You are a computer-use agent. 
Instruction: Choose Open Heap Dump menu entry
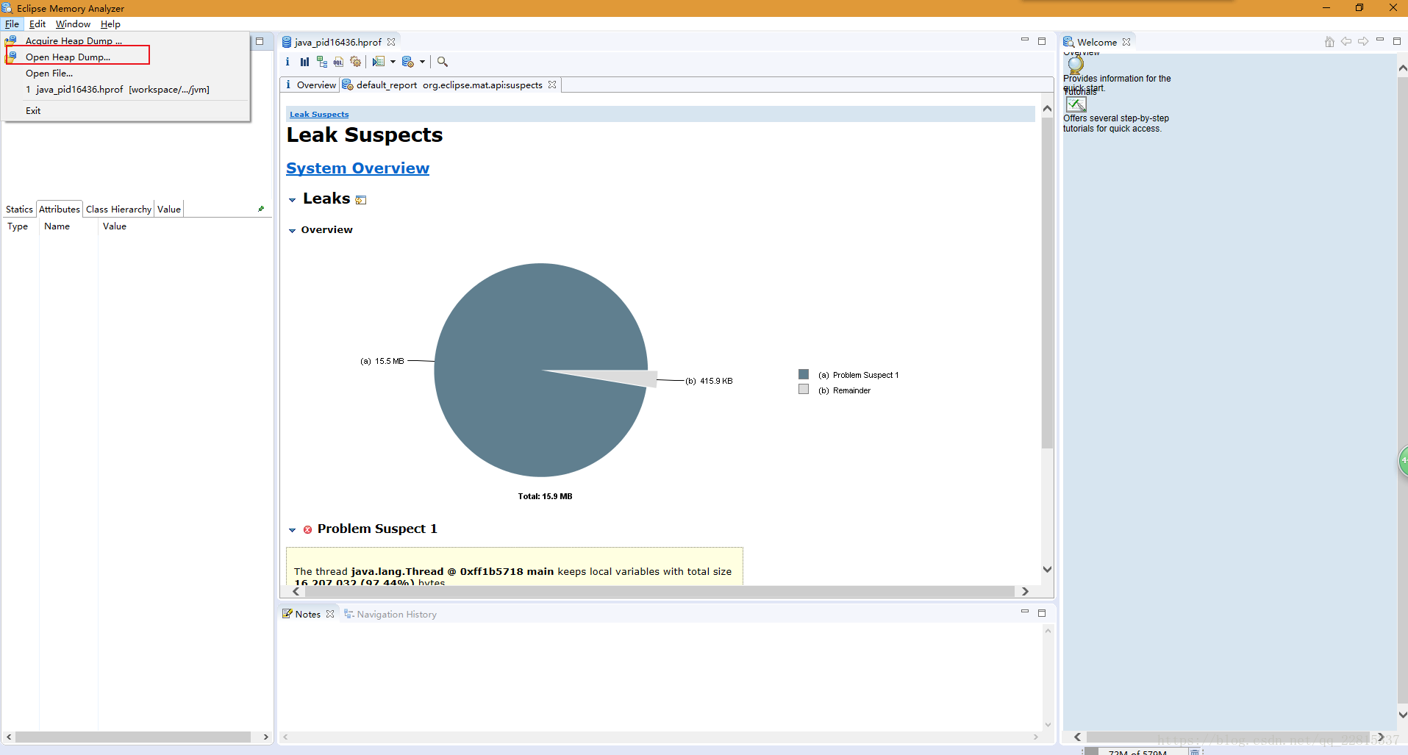[x=126, y=57]
